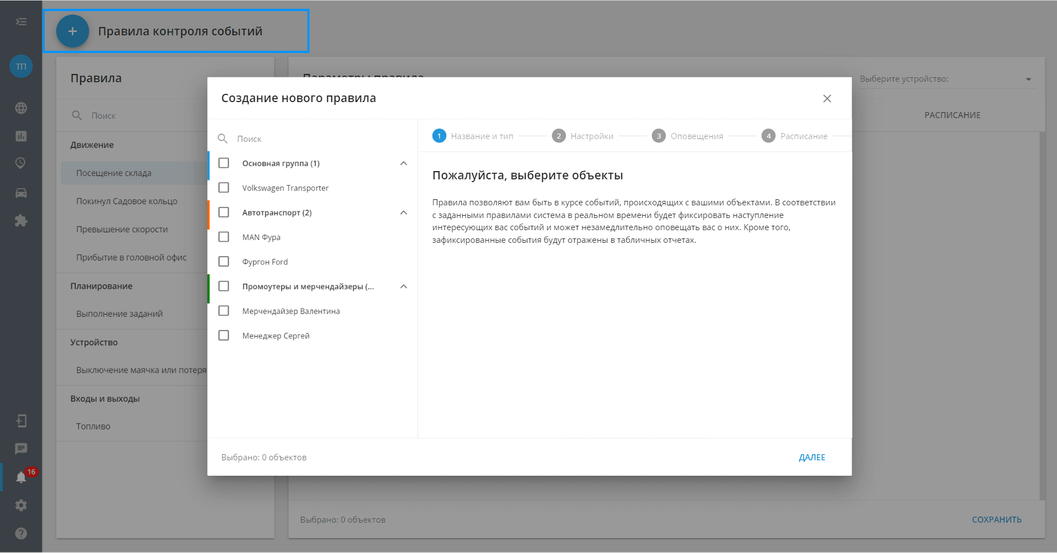Go to step 4 Расписание
Screen dimensions: 1057x553
[794, 136]
